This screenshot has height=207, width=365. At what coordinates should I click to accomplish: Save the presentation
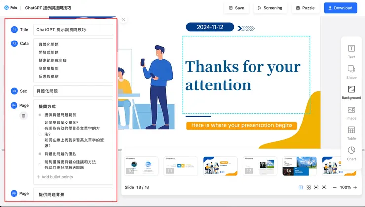coord(236,8)
